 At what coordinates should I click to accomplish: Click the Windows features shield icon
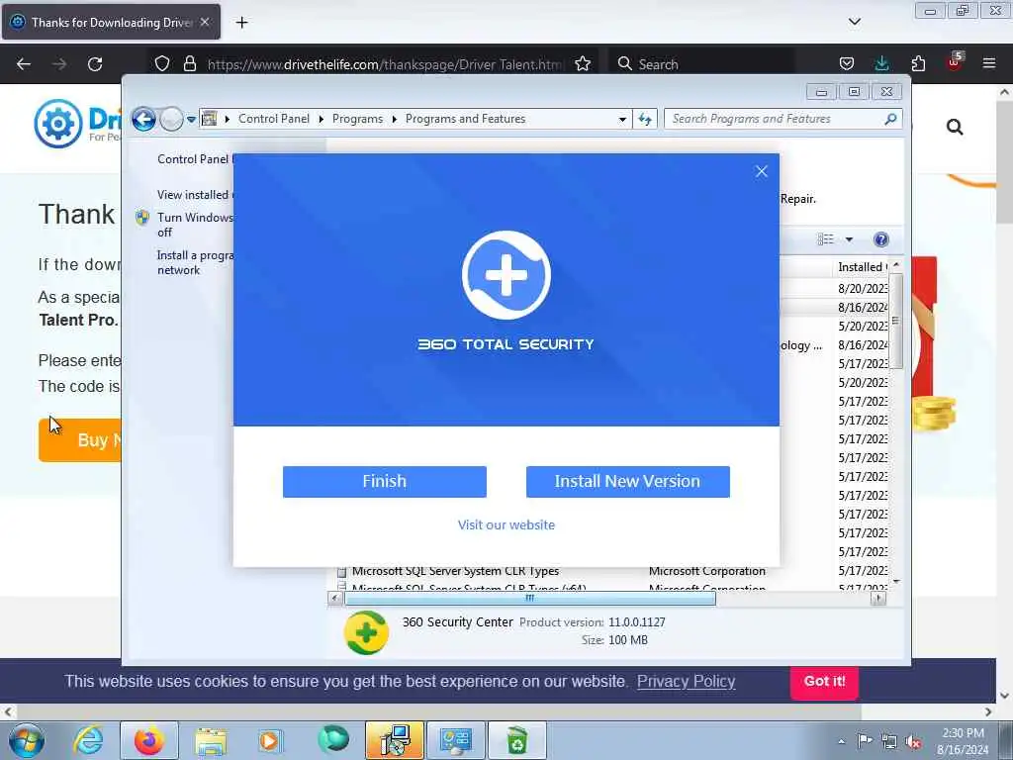pyautogui.click(x=142, y=218)
